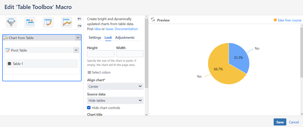Click the table with plus sign toolbar icon
The height and width of the screenshot is (127, 303).
30,22
